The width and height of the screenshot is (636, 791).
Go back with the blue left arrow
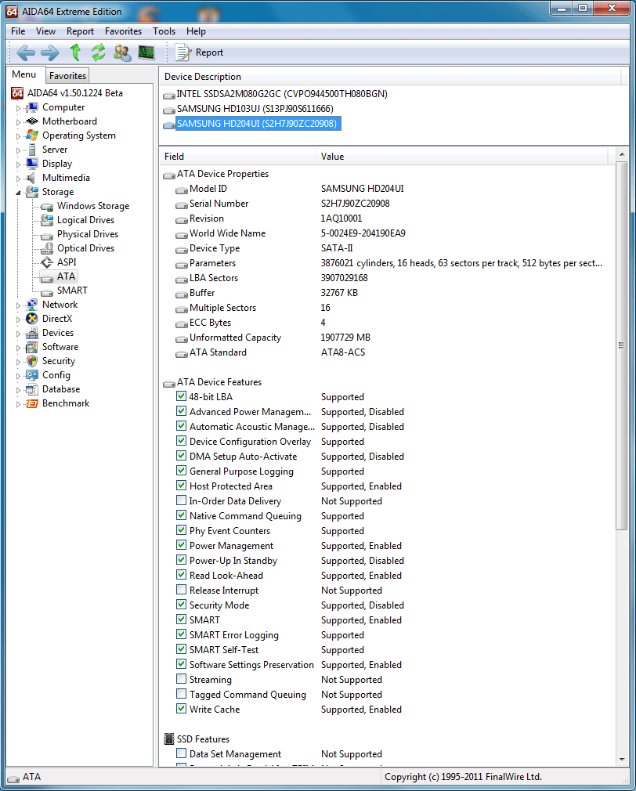point(25,52)
